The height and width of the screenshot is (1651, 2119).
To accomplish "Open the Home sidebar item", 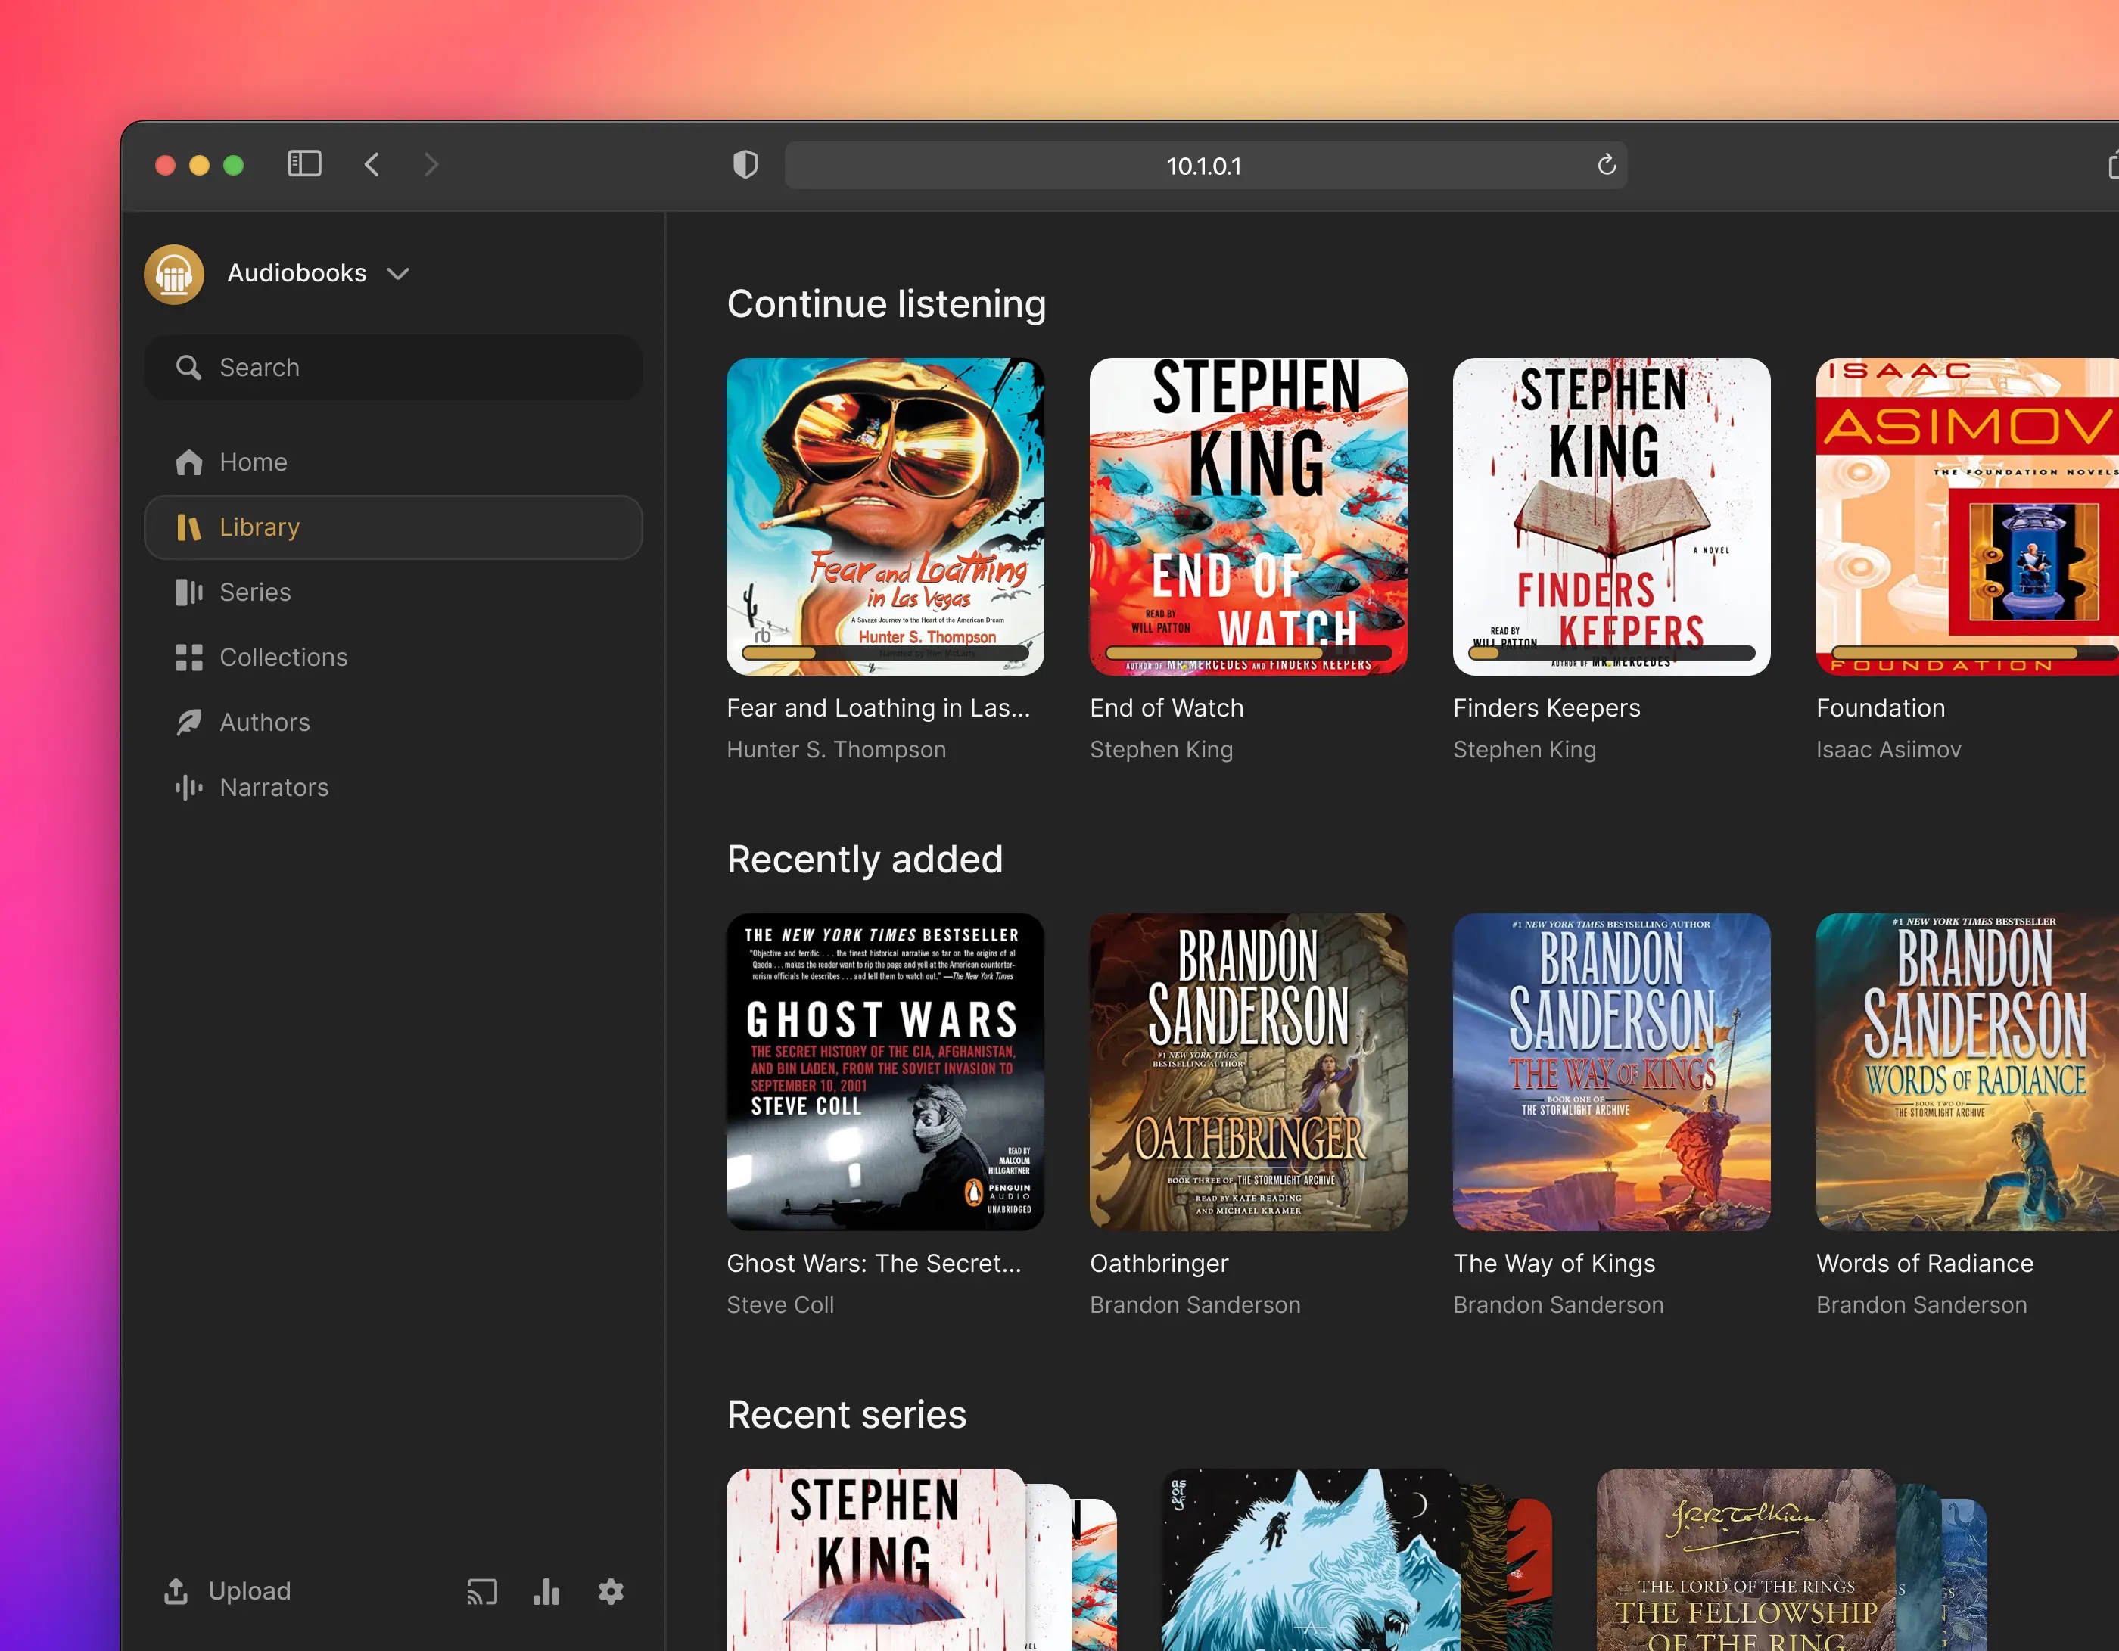I will tap(393, 462).
